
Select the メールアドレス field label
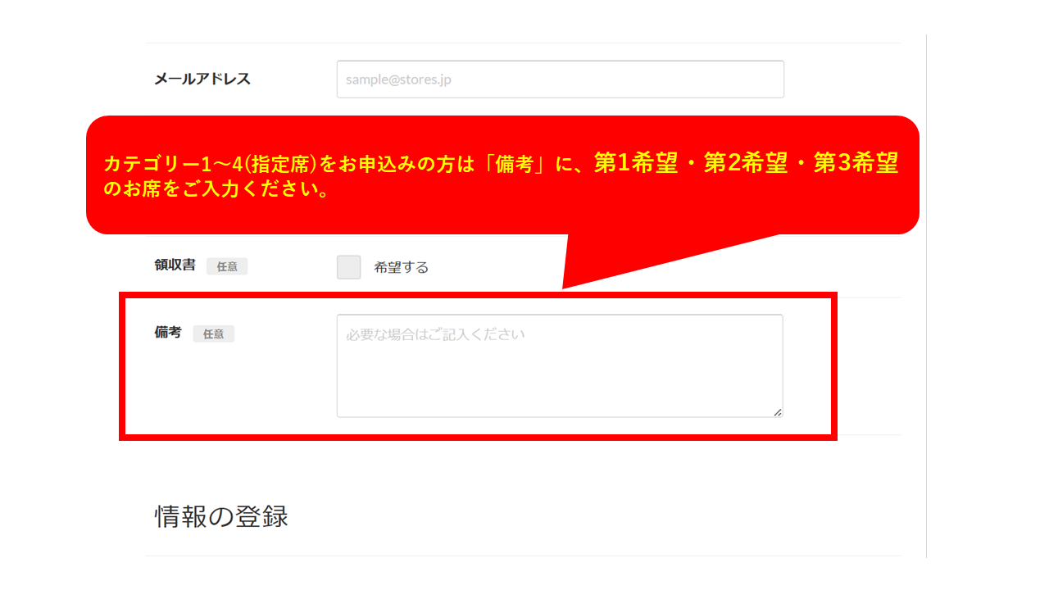(x=202, y=79)
